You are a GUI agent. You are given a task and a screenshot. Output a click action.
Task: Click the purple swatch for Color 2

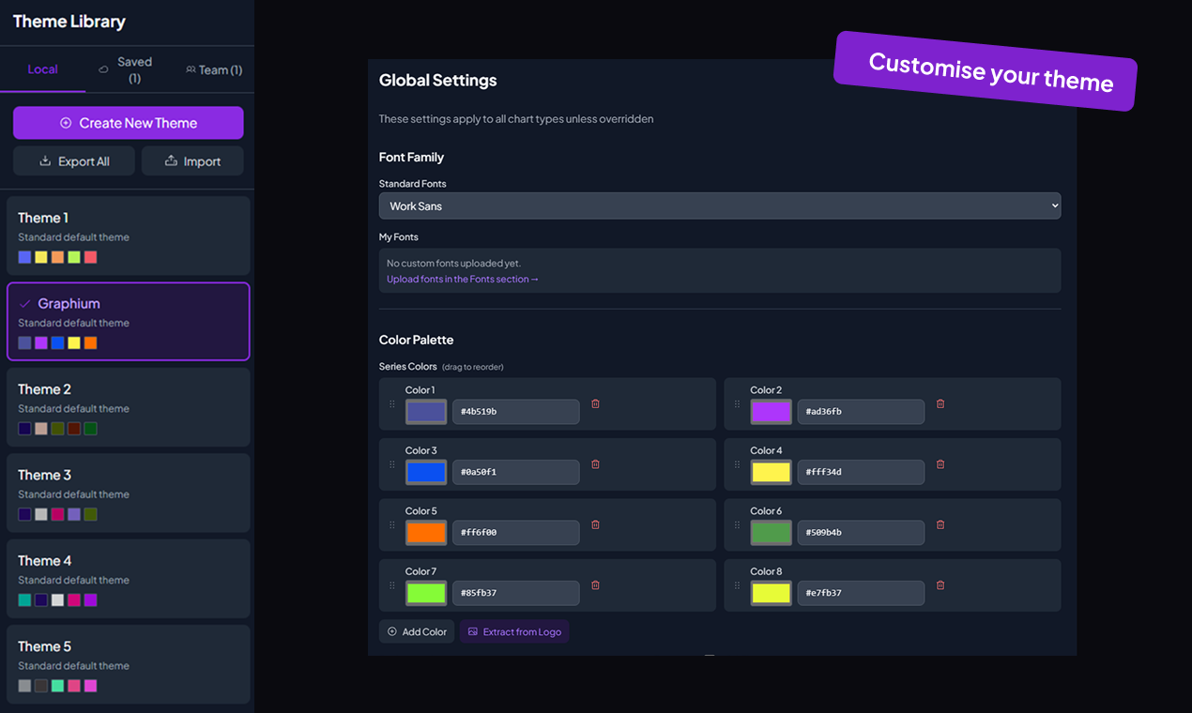[771, 412]
